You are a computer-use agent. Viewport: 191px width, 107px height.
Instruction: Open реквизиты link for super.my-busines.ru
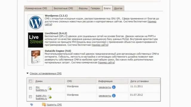pos(105,96)
